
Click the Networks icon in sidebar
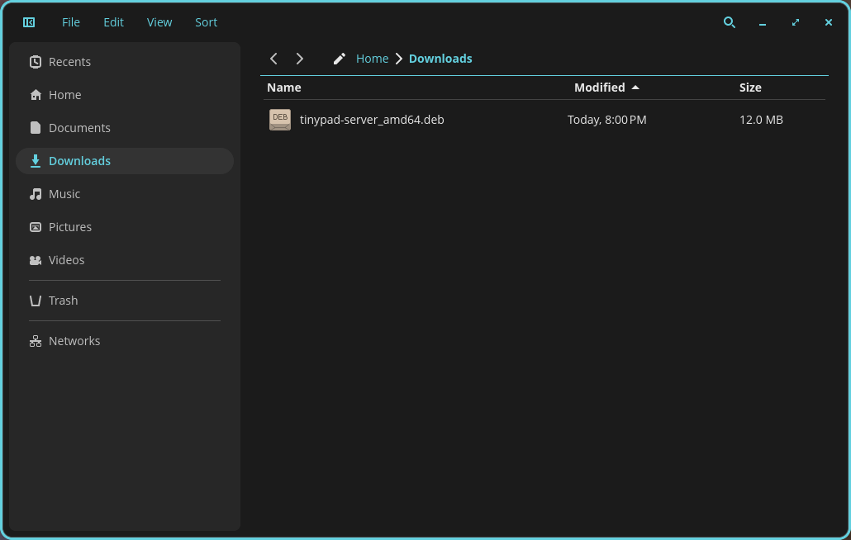pos(36,341)
